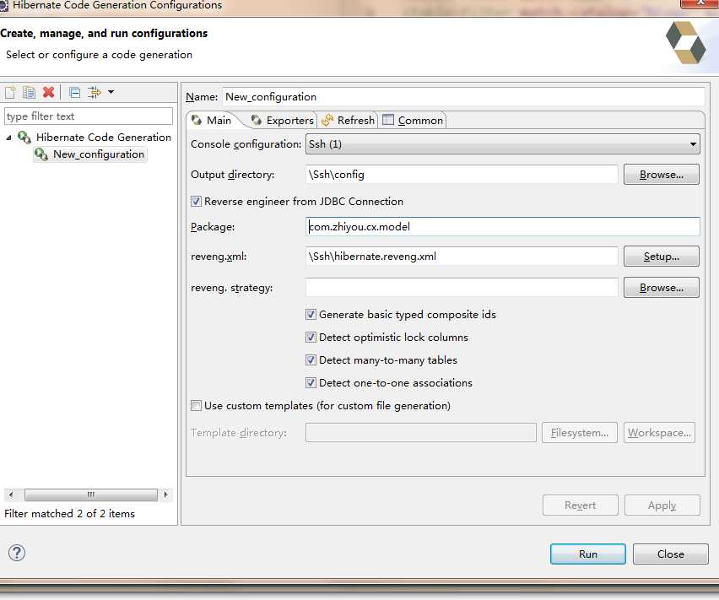Enable Use custom templates checkbox
Image resolution: width=719 pixels, height=600 pixels.
point(197,406)
